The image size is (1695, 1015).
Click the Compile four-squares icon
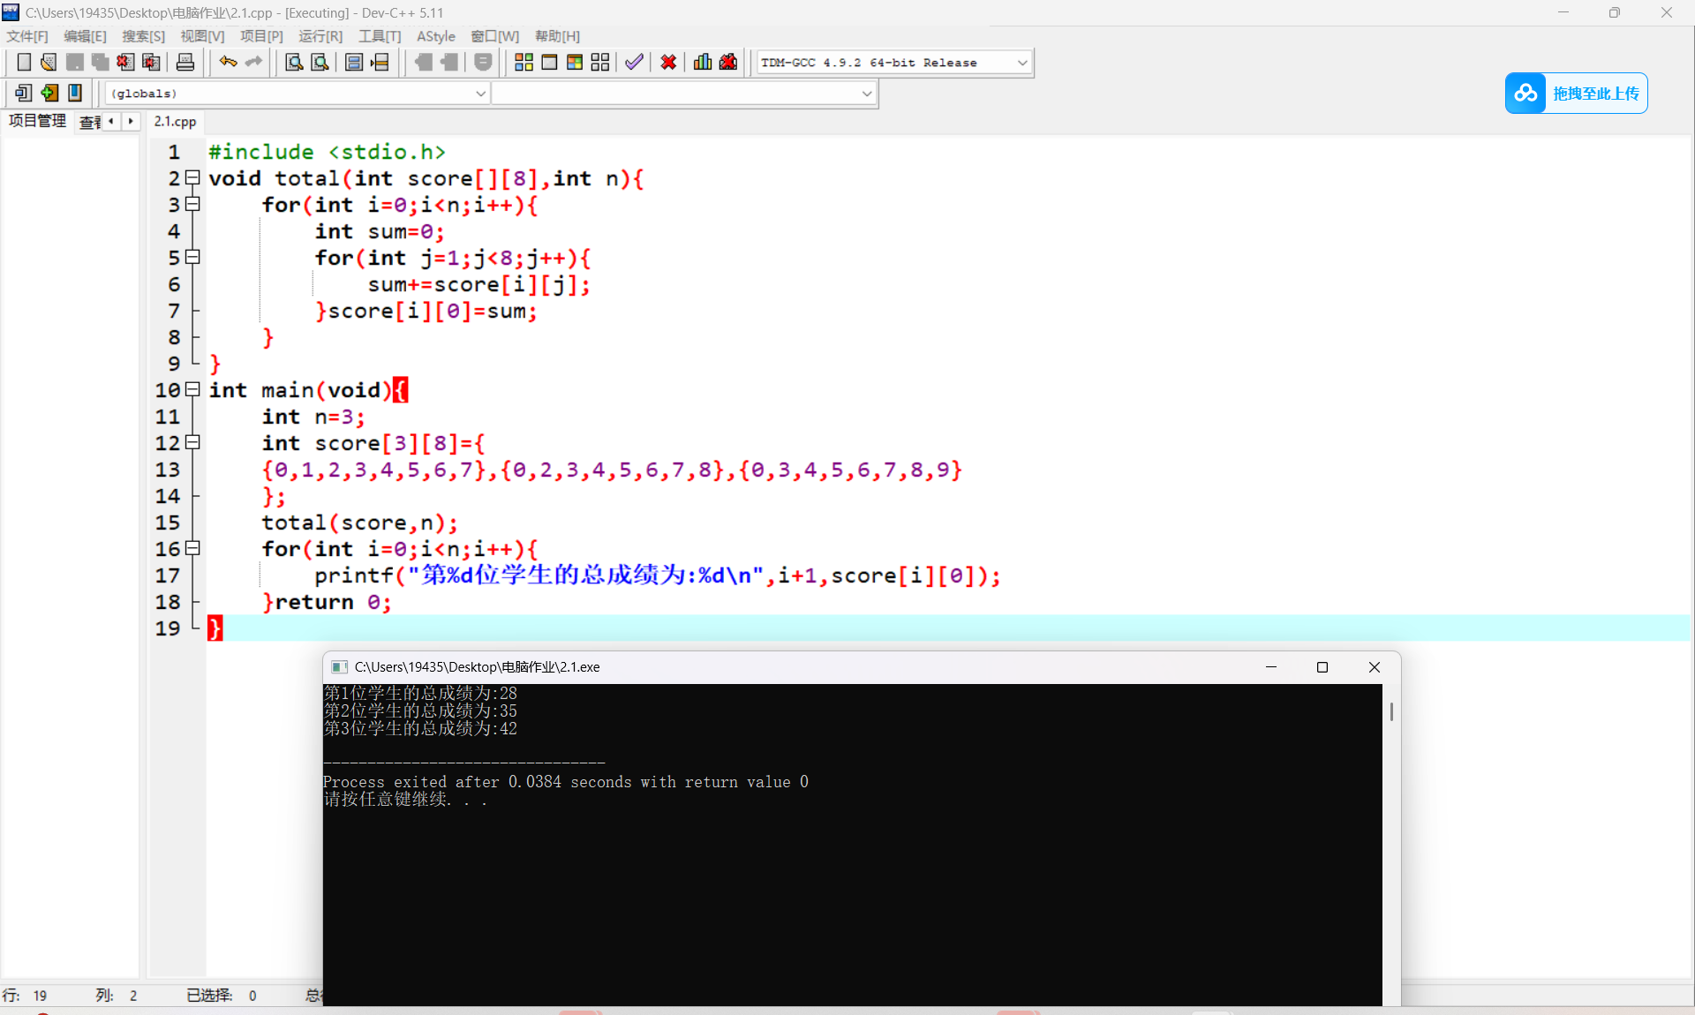point(524,62)
